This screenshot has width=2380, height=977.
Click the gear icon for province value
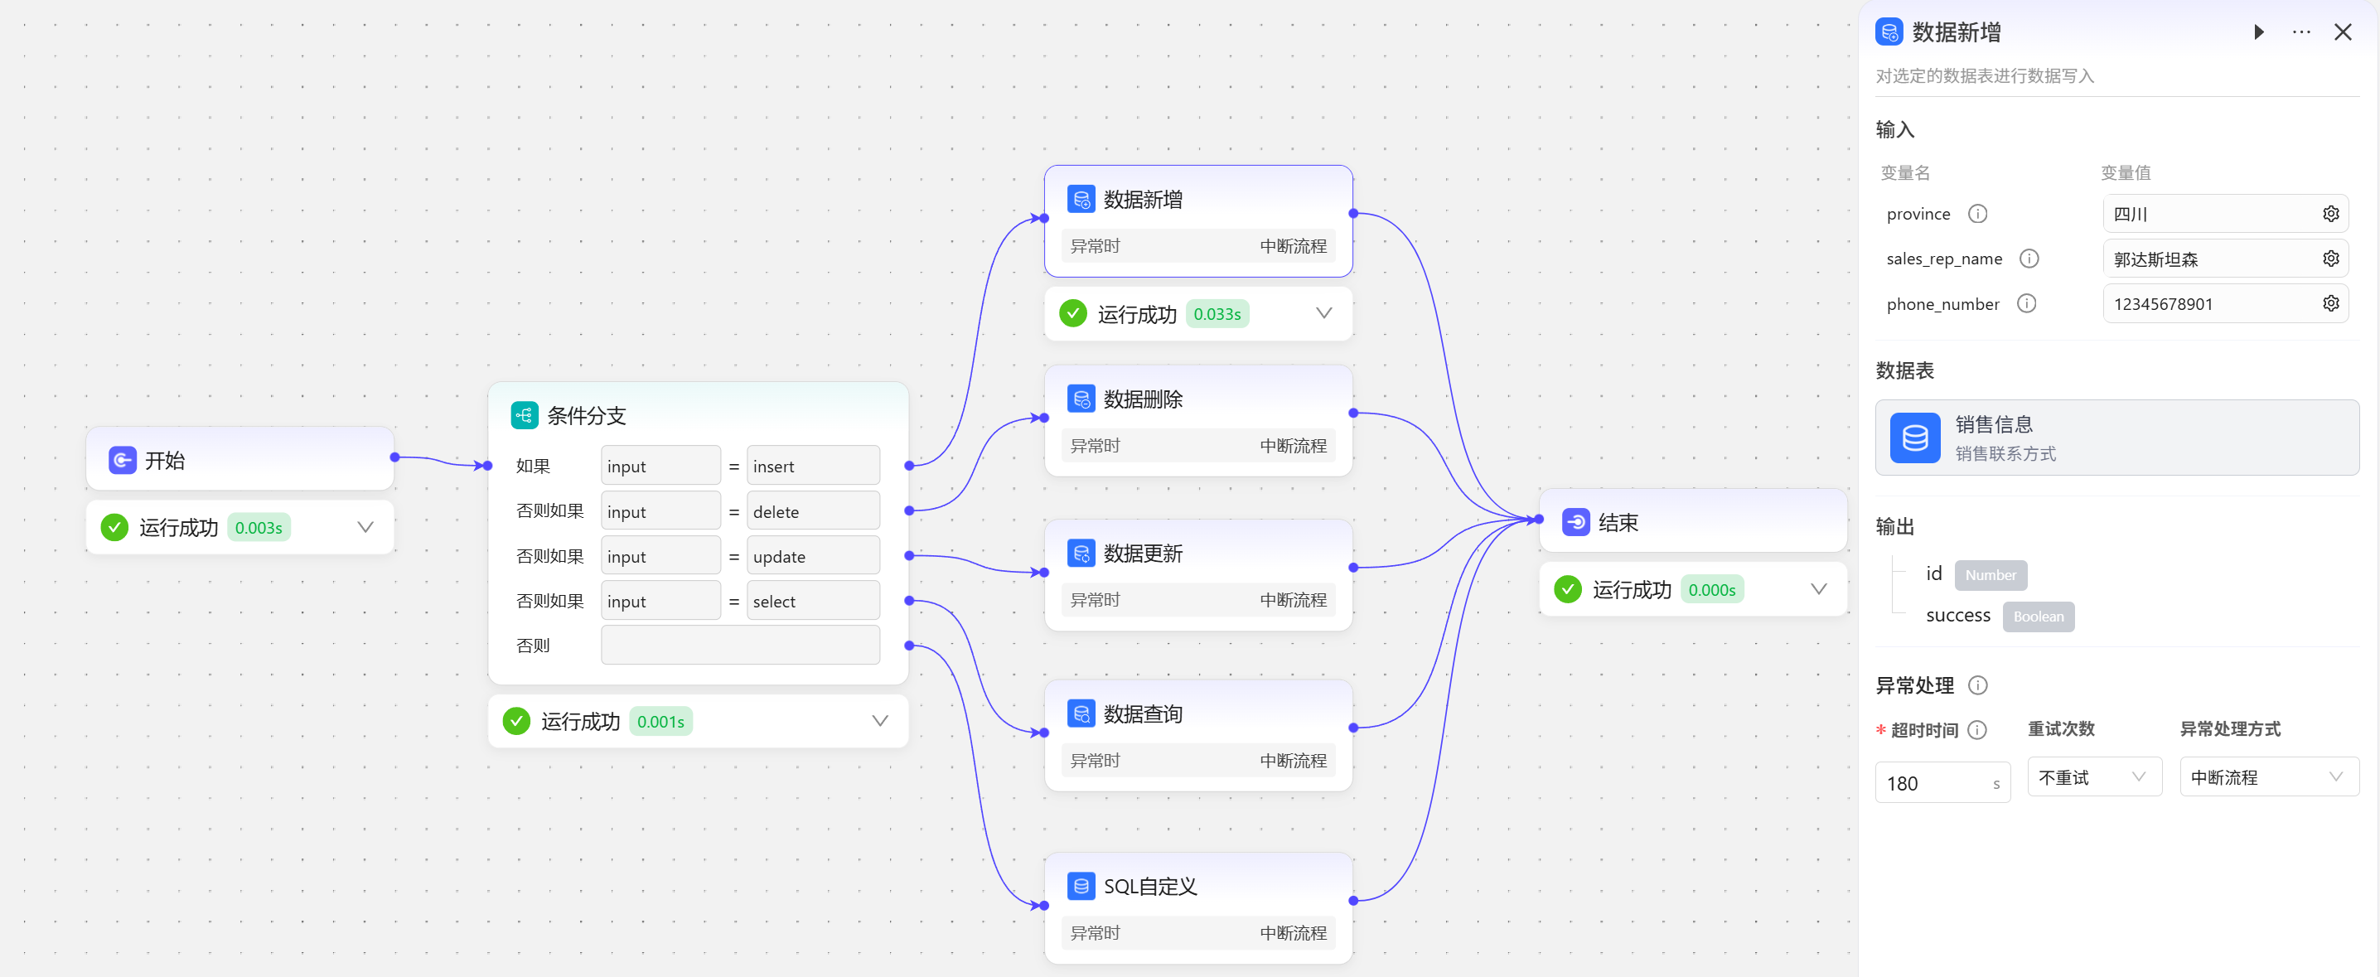pyautogui.click(x=2330, y=214)
